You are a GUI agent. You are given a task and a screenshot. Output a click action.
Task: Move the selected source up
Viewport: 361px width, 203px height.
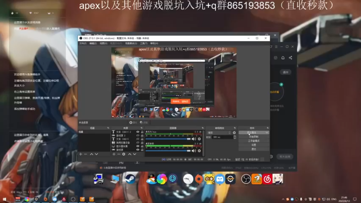click(130, 154)
